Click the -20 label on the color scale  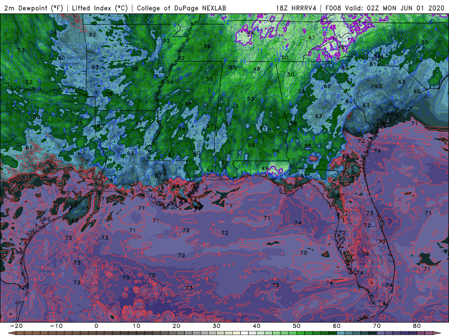(16, 326)
